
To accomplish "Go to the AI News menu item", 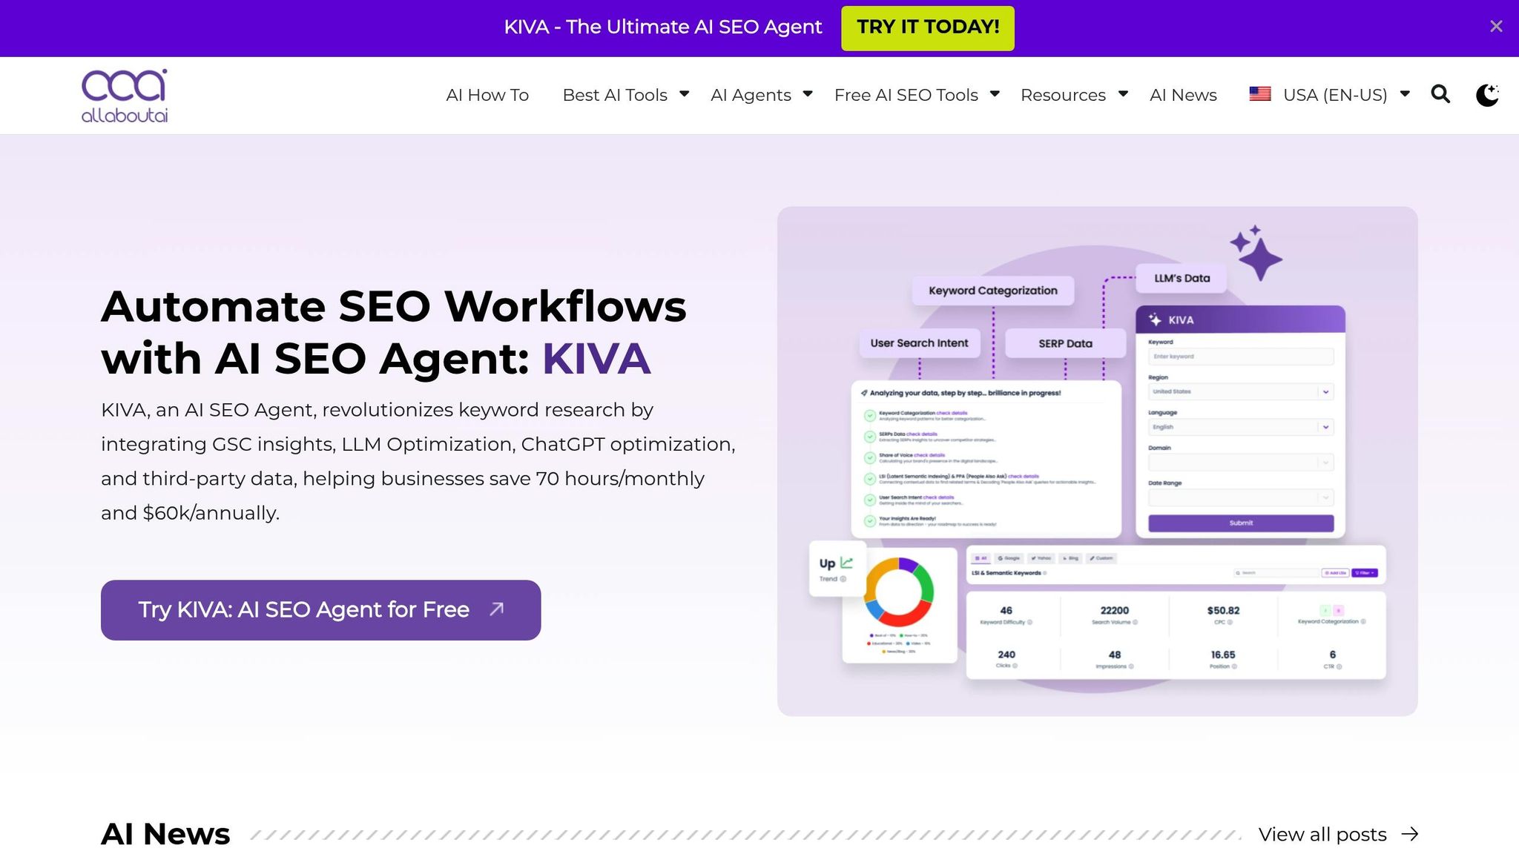I will coord(1183,95).
